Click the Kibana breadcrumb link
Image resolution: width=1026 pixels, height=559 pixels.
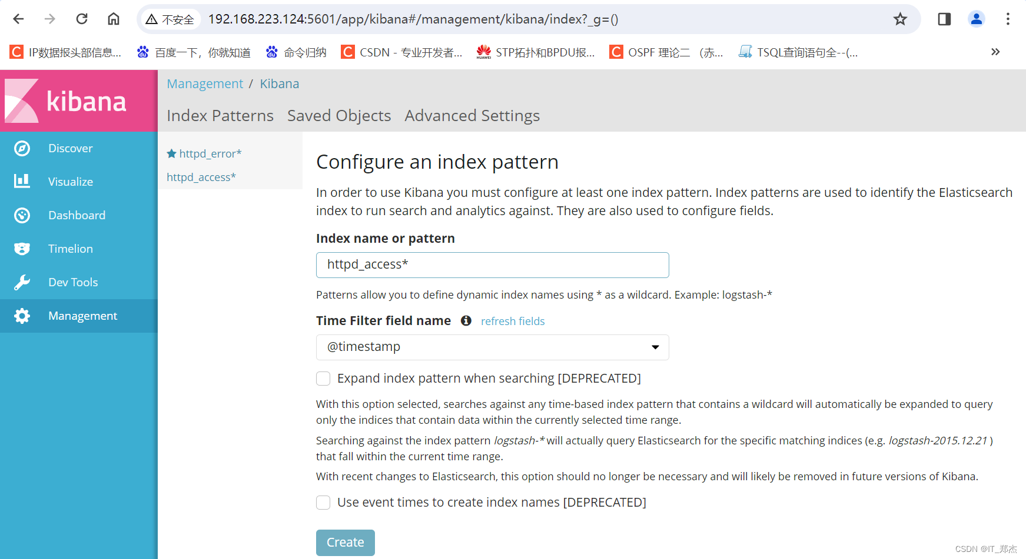tap(280, 83)
